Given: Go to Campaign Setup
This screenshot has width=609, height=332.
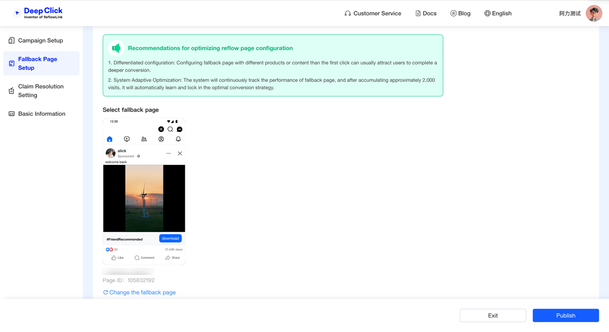Looking at the screenshot, I should coord(41,40).
